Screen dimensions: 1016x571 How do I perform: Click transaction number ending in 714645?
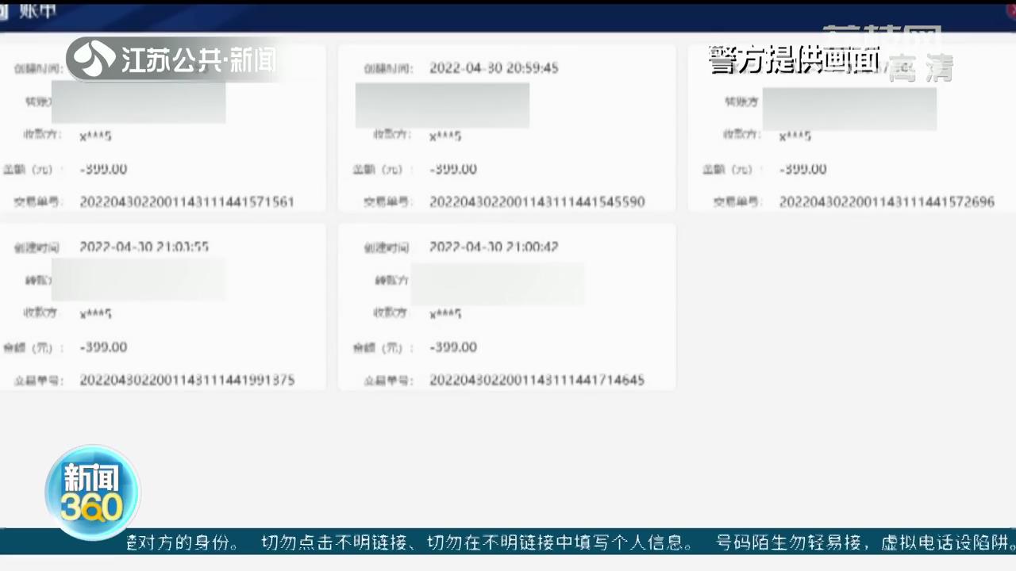(x=537, y=380)
